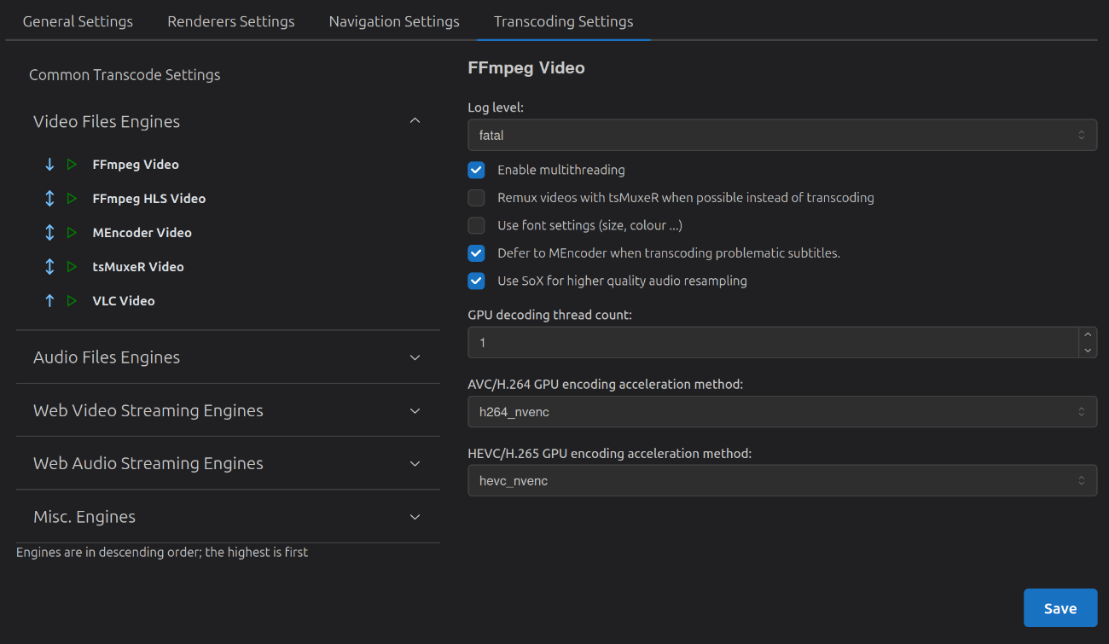Expand Web Audio Streaming Engines section
The image size is (1109, 644).
[228, 463]
